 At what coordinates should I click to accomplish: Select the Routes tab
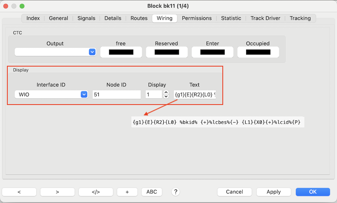click(139, 18)
